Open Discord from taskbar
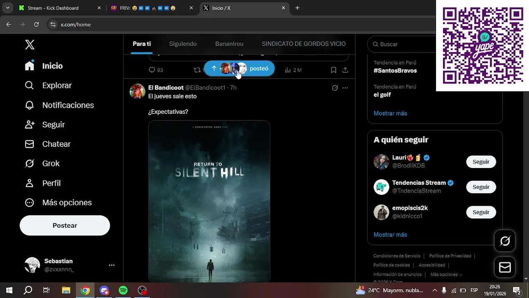This screenshot has height=298, width=529. pos(104,290)
